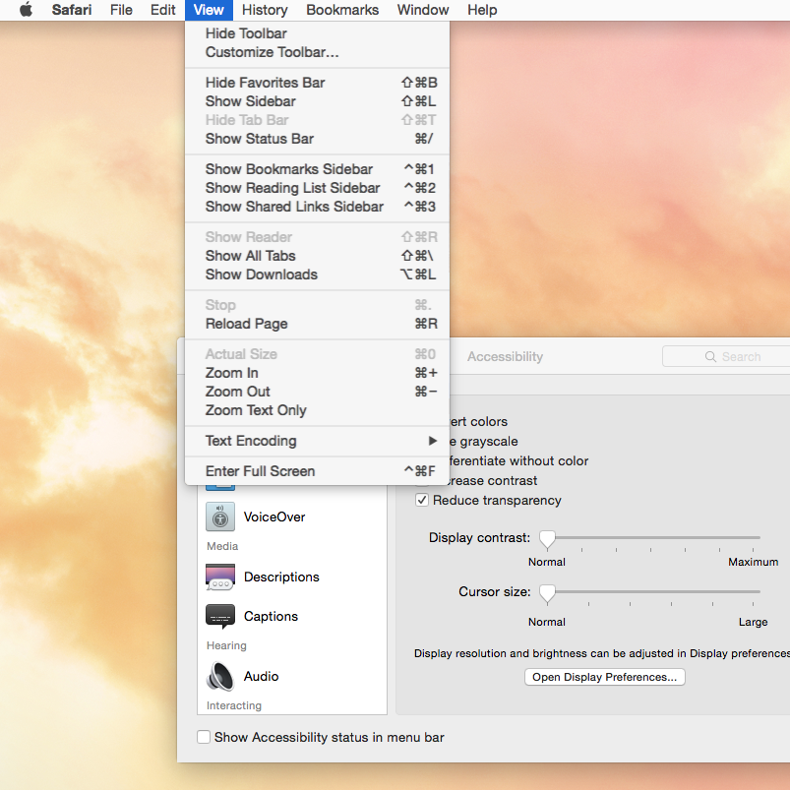Select VoiceOver label in the sidebar
Viewport: 790px width, 790px height.
[274, 517]
